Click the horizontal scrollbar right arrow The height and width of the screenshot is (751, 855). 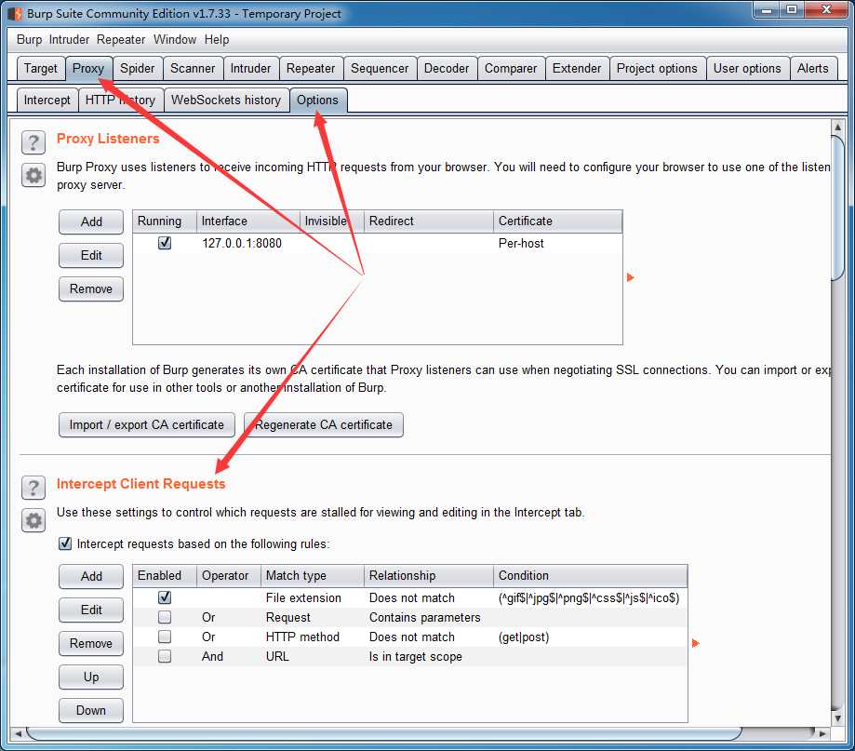point(822,733)
